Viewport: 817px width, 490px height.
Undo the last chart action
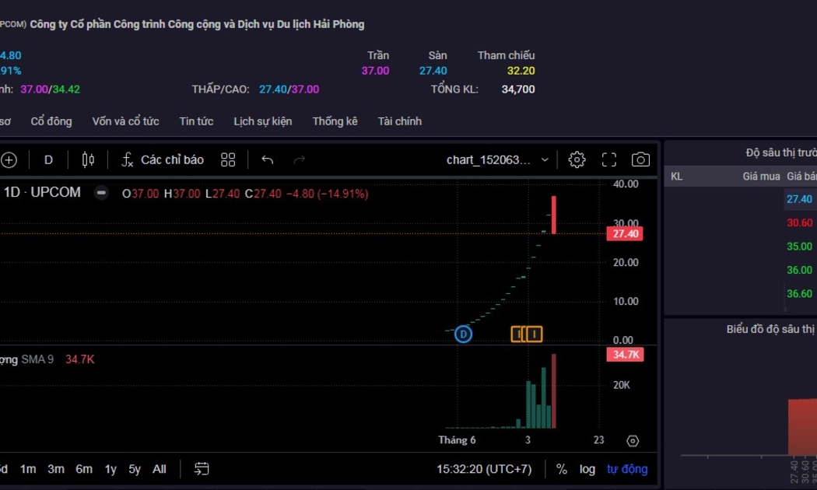pos(268,159)
